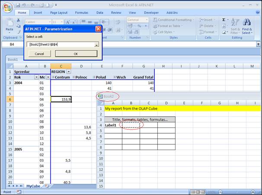This screenshot has width=262, height=195.
Task: Close the AFIN.NET Parametrization dialog
Action: pos(98,29)
